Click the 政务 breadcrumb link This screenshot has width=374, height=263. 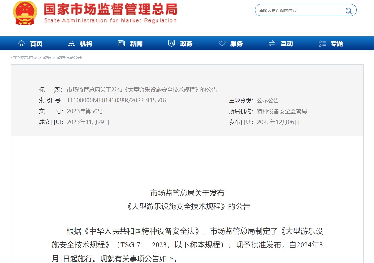[x=47, y=58]
